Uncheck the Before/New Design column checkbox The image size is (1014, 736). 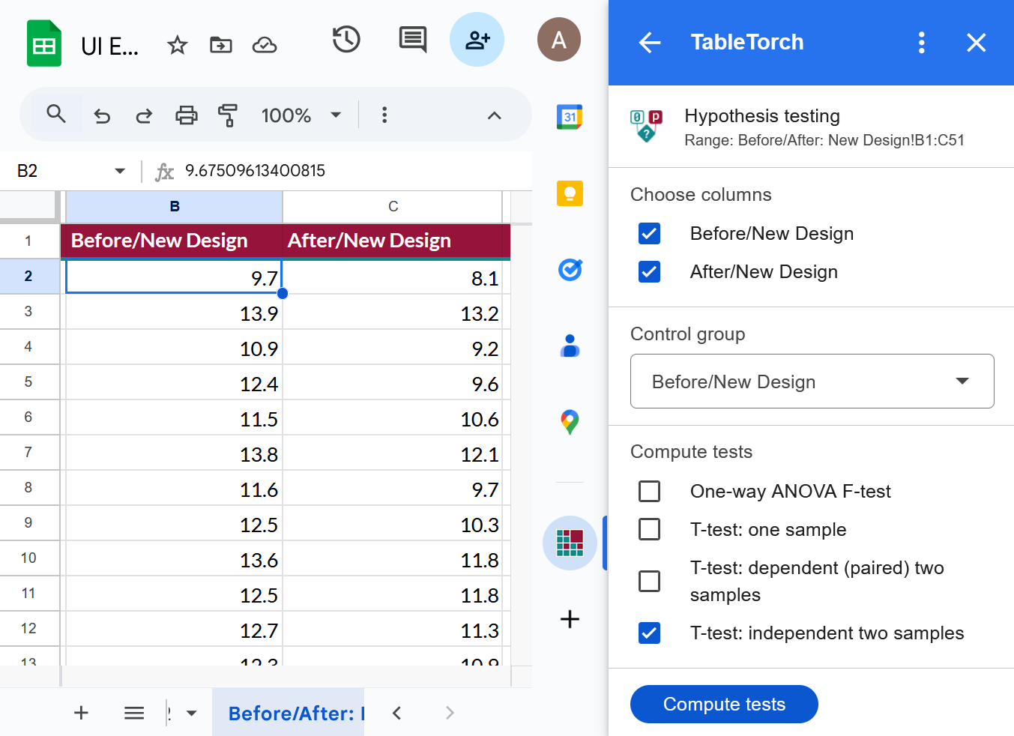click(650, 234)
